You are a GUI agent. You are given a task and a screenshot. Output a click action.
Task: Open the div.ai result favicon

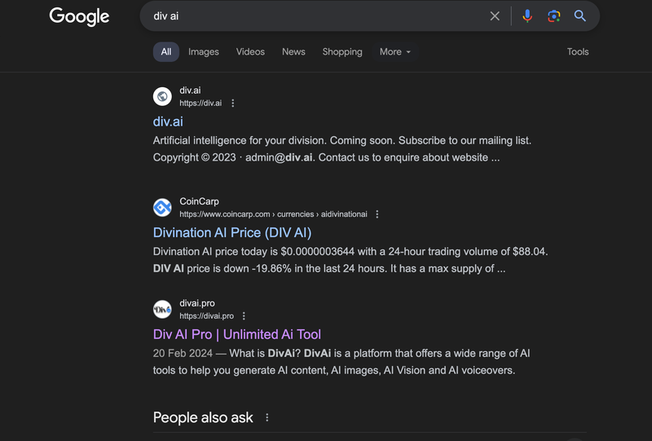162,96
